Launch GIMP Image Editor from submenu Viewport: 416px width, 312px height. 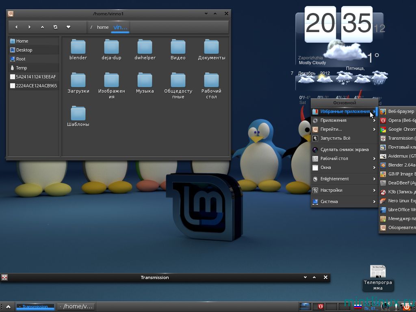[x=398, y=174]
